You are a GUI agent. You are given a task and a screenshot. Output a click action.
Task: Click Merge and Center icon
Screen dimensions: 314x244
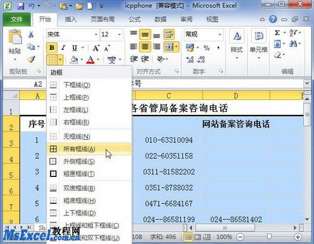click(169, 47)
